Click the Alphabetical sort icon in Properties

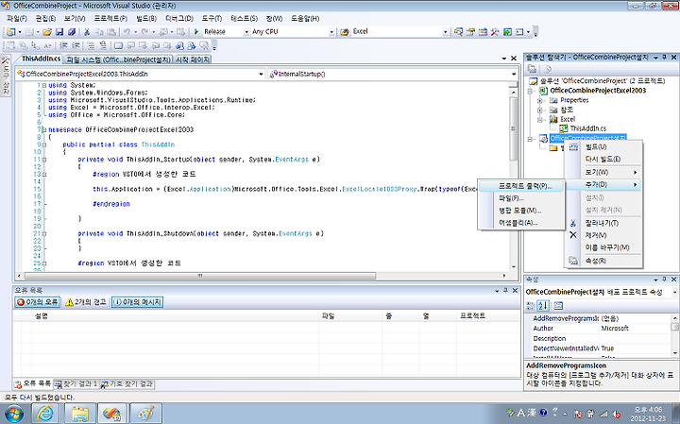click(543, 306)
